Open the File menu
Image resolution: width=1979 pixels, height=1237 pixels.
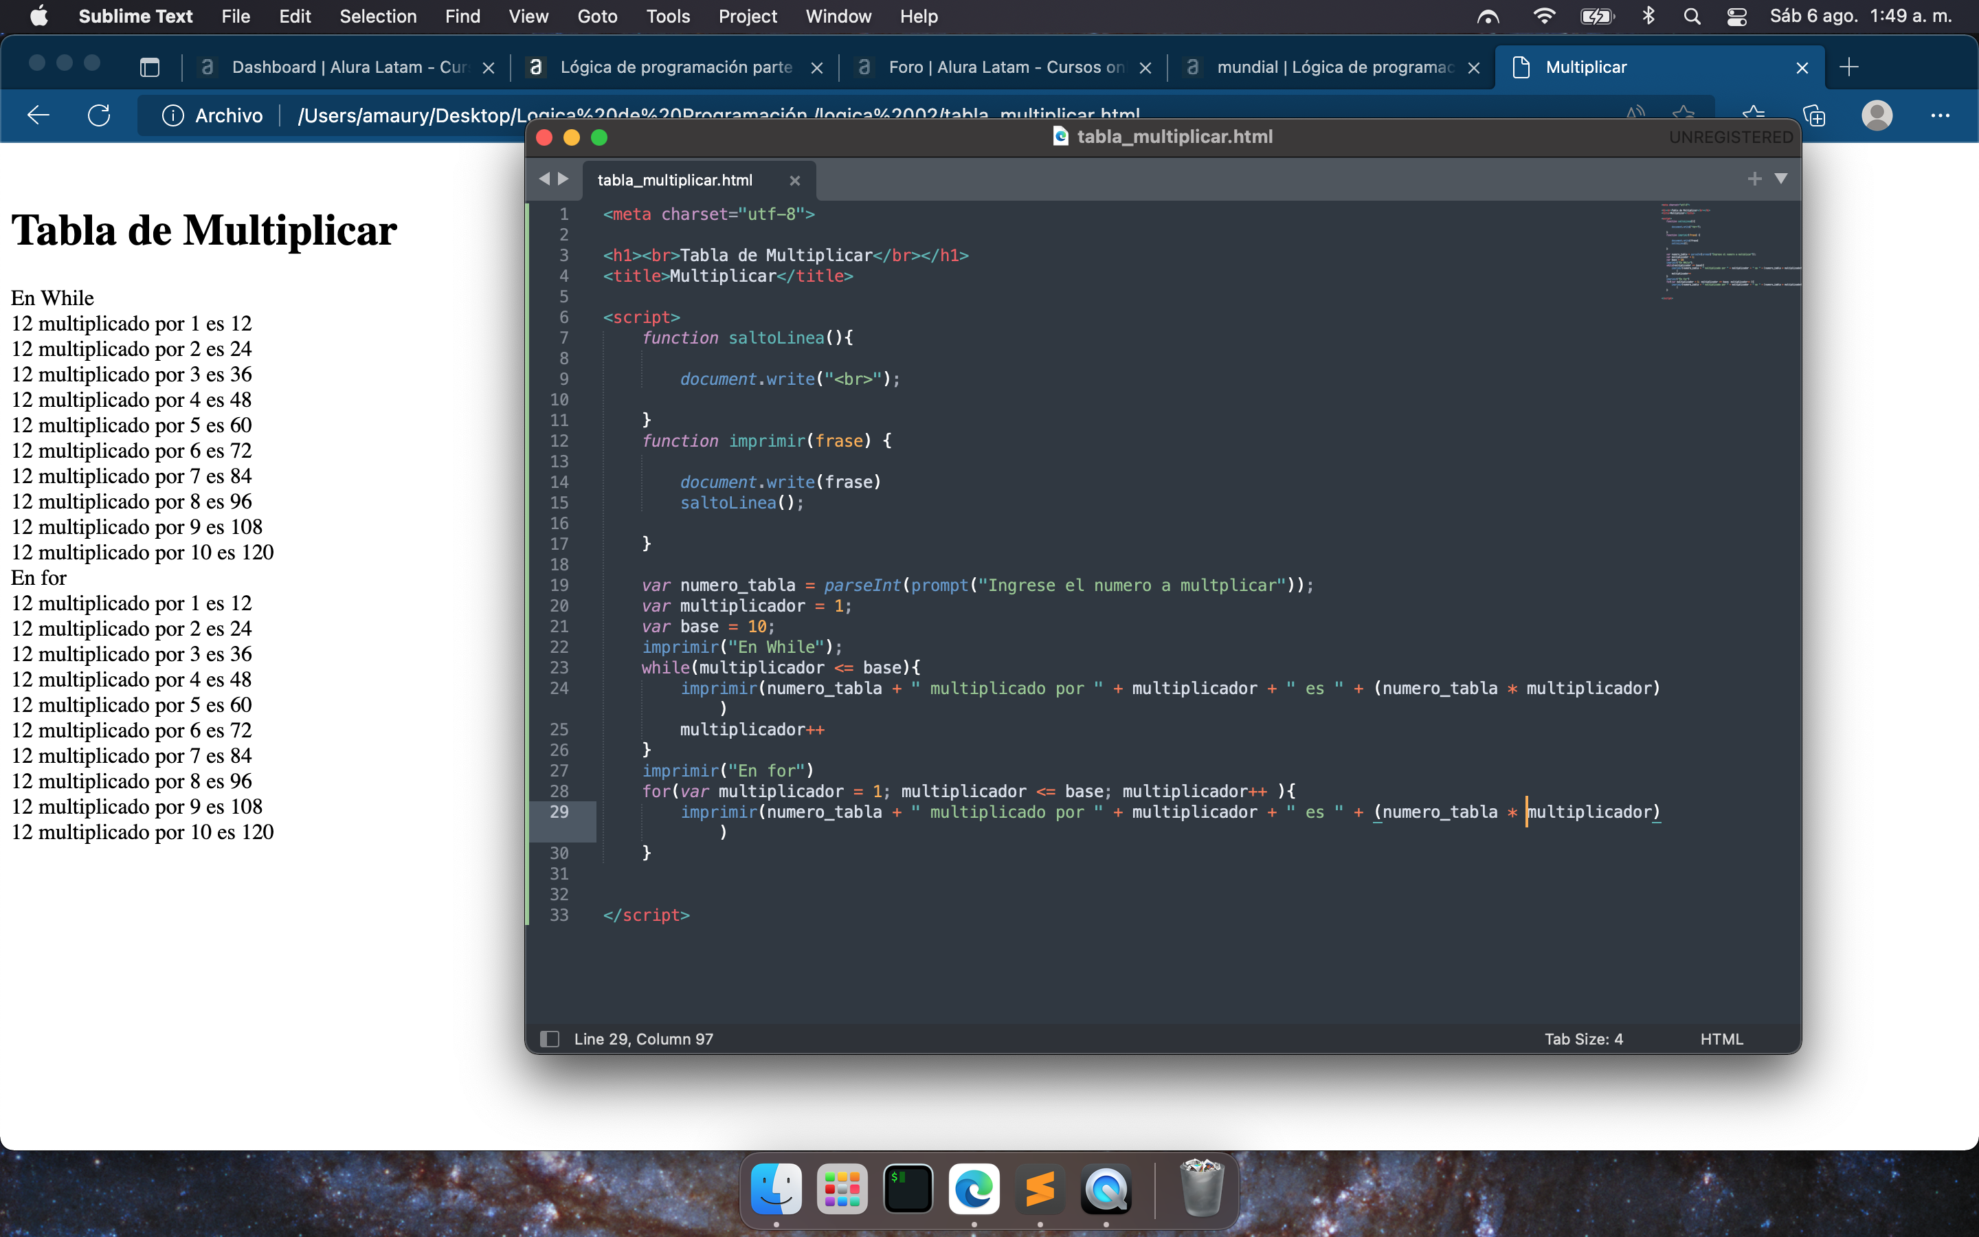pos(236,16)
